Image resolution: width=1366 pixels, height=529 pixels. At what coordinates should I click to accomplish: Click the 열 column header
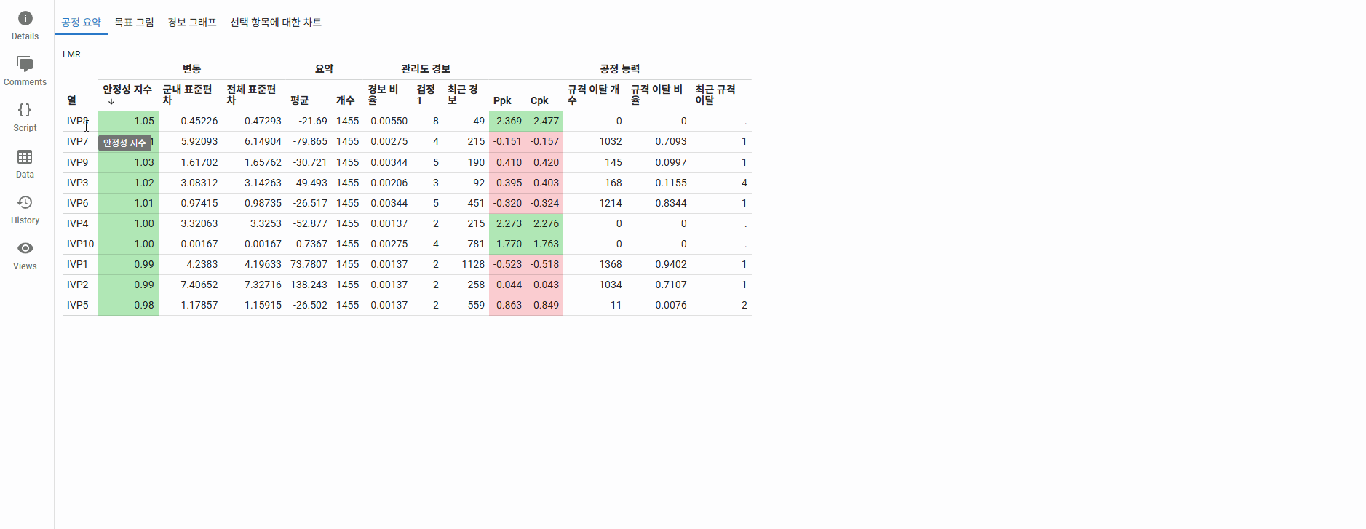71,100
